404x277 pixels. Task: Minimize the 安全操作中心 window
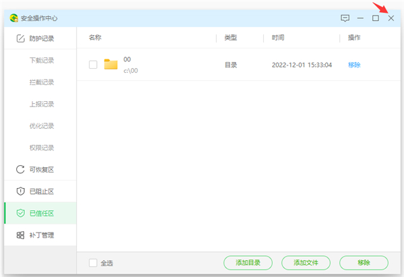360,18
